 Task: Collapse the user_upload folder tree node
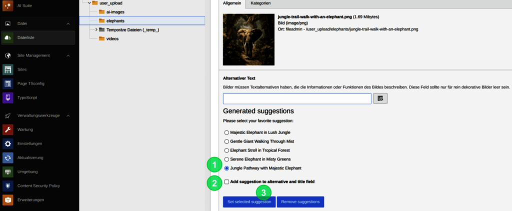point(89,3)
